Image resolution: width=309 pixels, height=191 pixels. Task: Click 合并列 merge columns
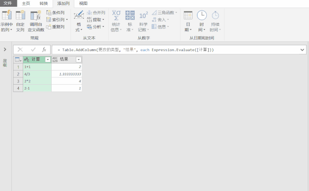(96, 13)
